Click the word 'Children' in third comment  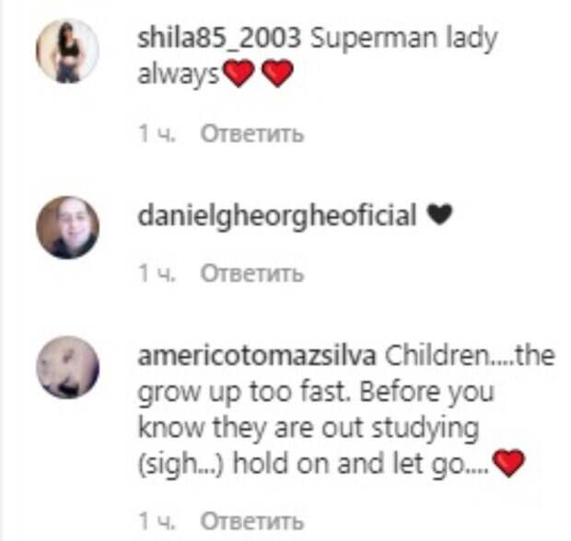pos(437,356)
